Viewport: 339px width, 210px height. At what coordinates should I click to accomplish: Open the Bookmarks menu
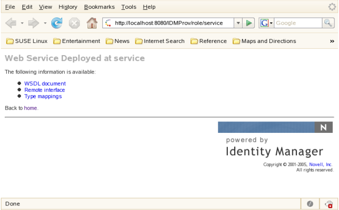tap(99, 7)
